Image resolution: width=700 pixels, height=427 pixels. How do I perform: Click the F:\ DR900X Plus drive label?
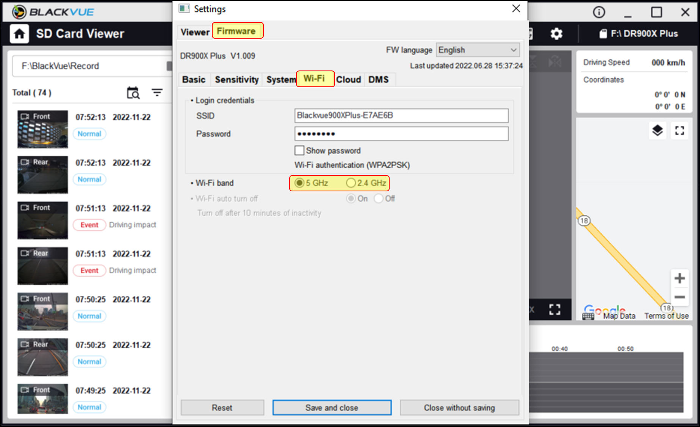(x=644, y=34)
